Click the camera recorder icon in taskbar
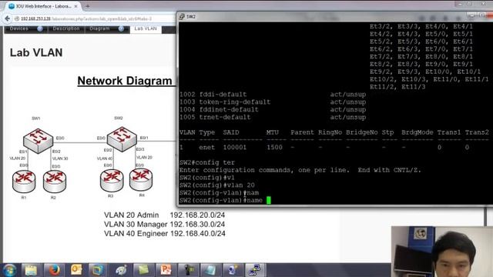The image size is (493, 277). coord(189,270)
